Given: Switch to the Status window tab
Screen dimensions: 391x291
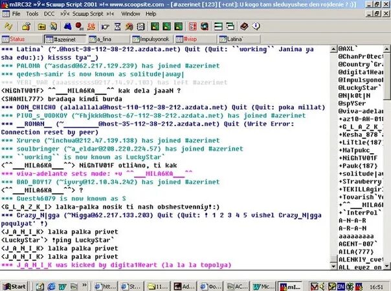Looking at the screenshot, I should coord(21,39).
